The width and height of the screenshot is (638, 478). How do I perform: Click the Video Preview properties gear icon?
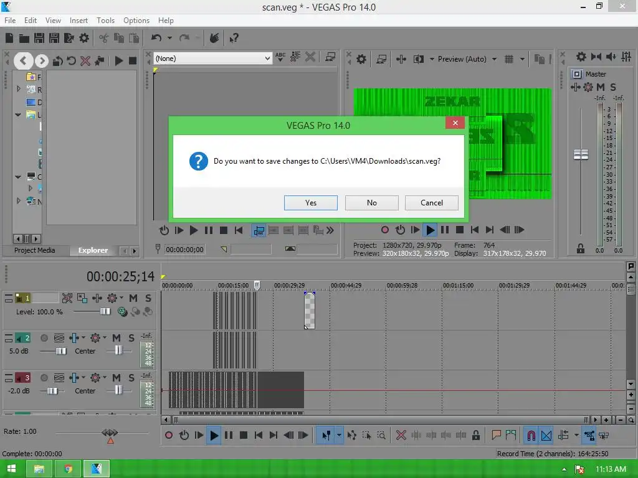[x=361, y=59]
